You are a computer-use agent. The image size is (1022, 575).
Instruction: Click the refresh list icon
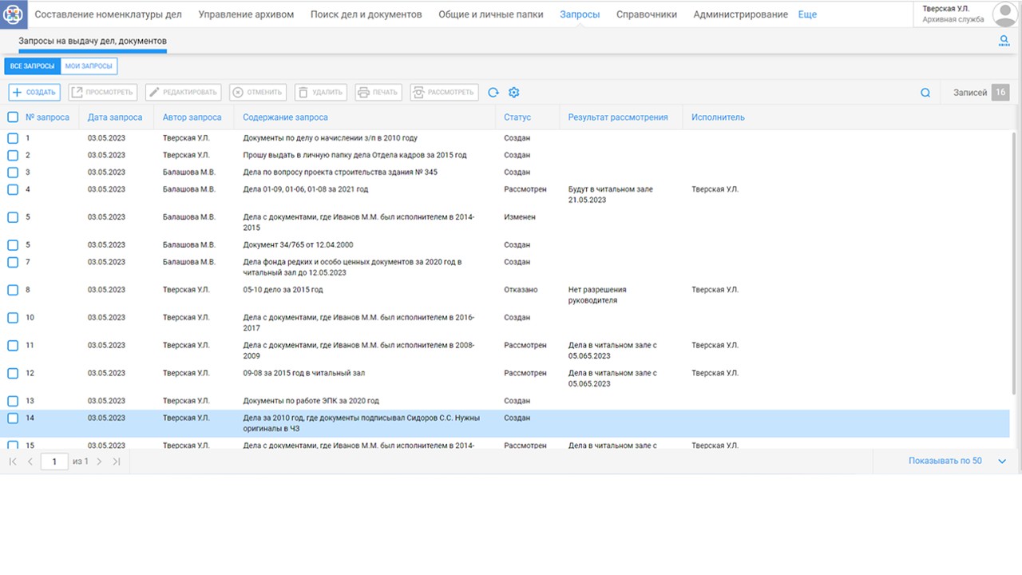pyautogui.click(x=493, y=93)
